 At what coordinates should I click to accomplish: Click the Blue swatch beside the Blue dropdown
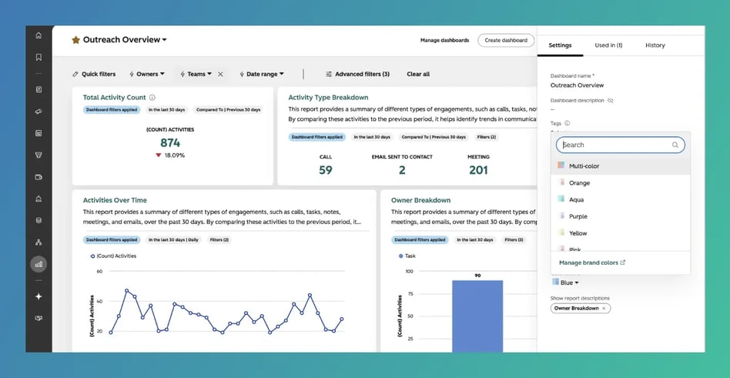(x=555, y=282)
